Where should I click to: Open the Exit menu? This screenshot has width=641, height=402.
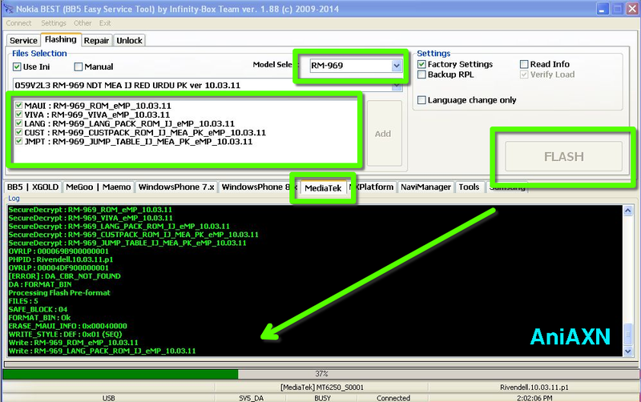(105, 23)
